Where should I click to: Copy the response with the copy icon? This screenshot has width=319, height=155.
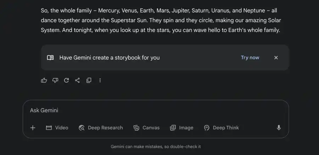tap(89, 81)
